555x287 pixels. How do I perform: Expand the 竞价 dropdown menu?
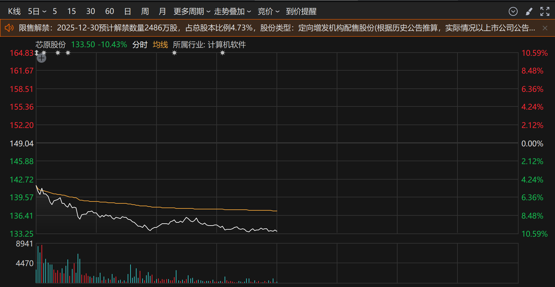[x=268, y=12]
